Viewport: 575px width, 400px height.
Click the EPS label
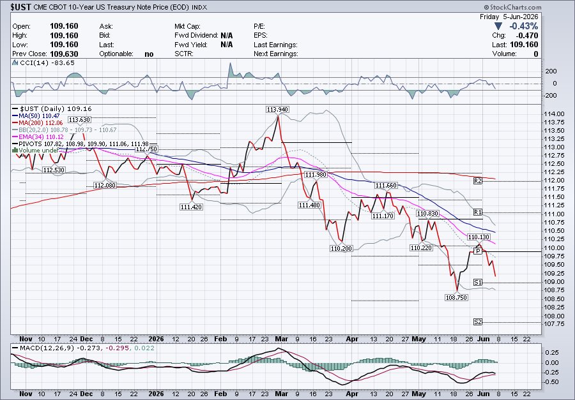[261, 36]
